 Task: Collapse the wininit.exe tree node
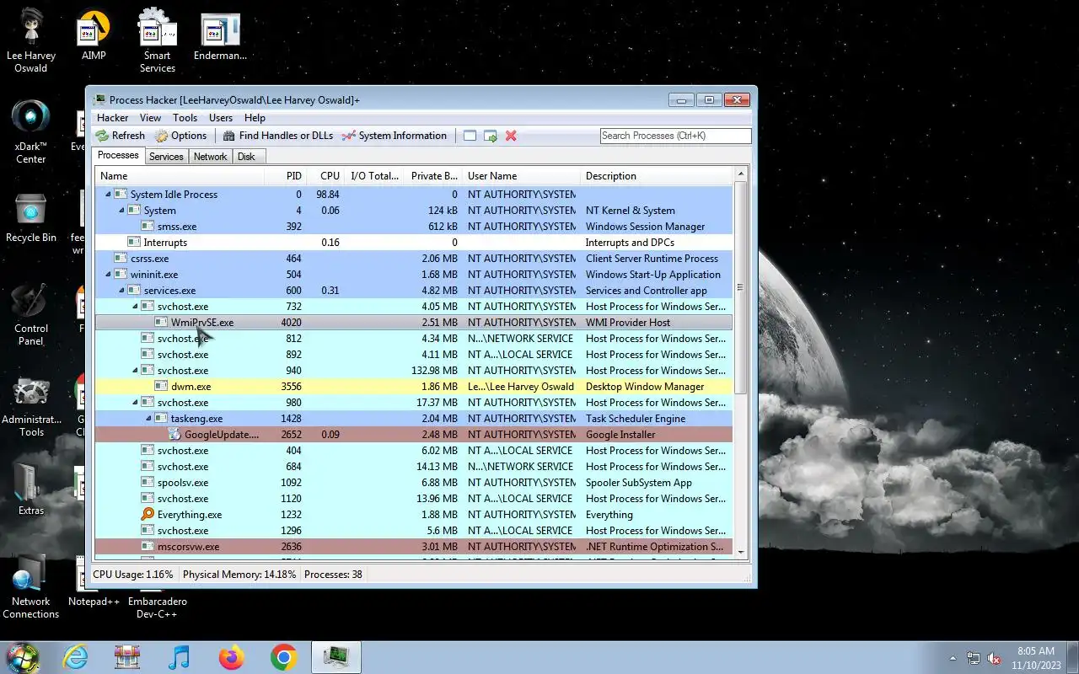coord(108,275)
